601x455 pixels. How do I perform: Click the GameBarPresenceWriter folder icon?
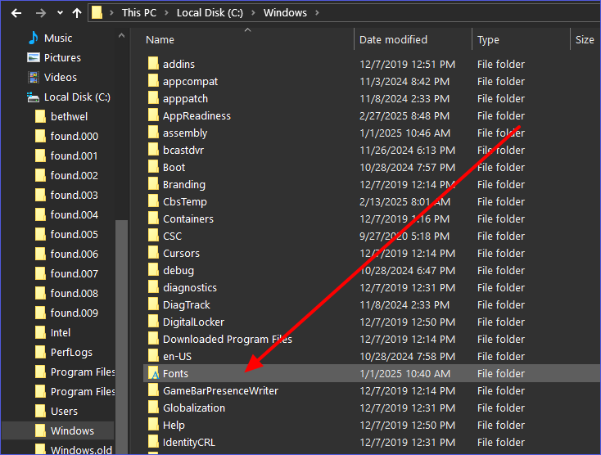coord(153,390)
